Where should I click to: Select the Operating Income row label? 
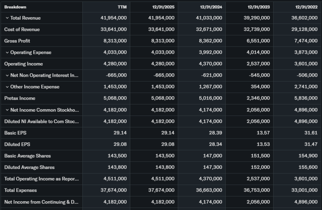[24, 64]
